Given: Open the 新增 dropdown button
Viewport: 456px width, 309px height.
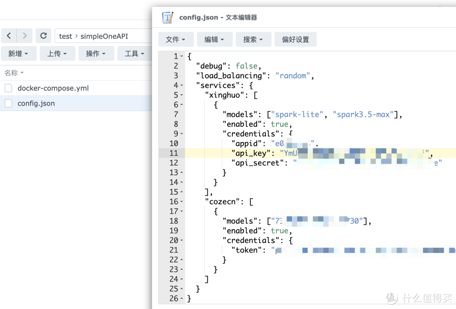Looking at the screenshot, I should tap(18, 54).
